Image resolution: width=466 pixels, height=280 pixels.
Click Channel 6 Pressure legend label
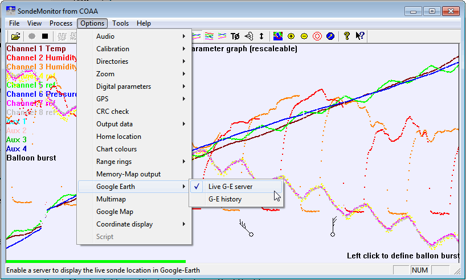pyautogui.click(x=42, y=94)
